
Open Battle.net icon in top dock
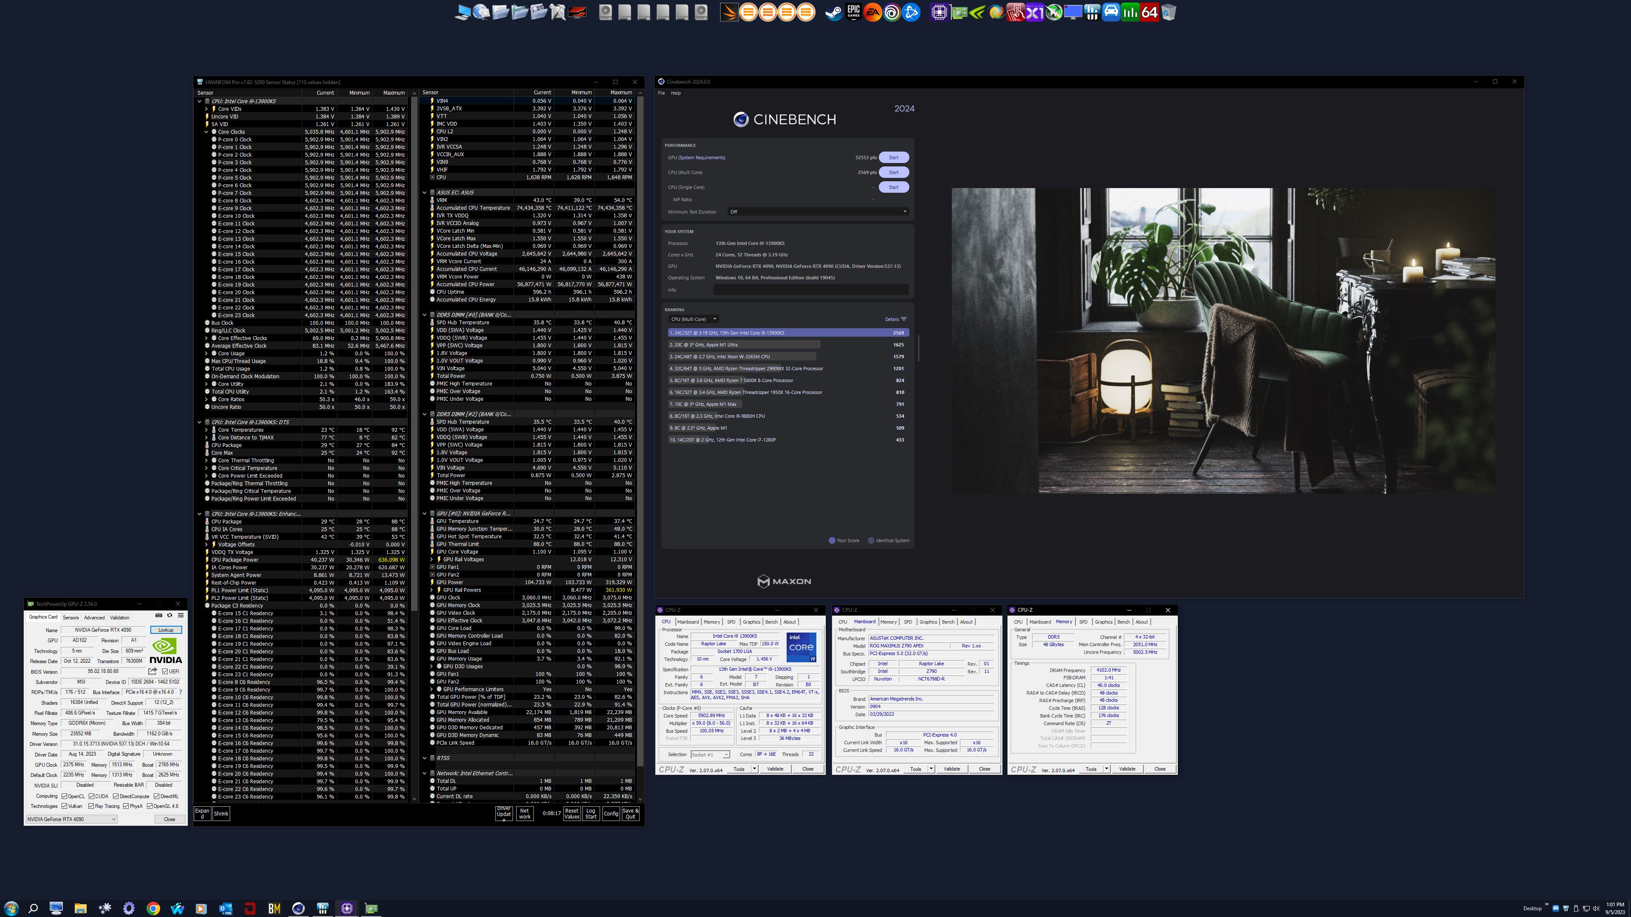(911, 12)
